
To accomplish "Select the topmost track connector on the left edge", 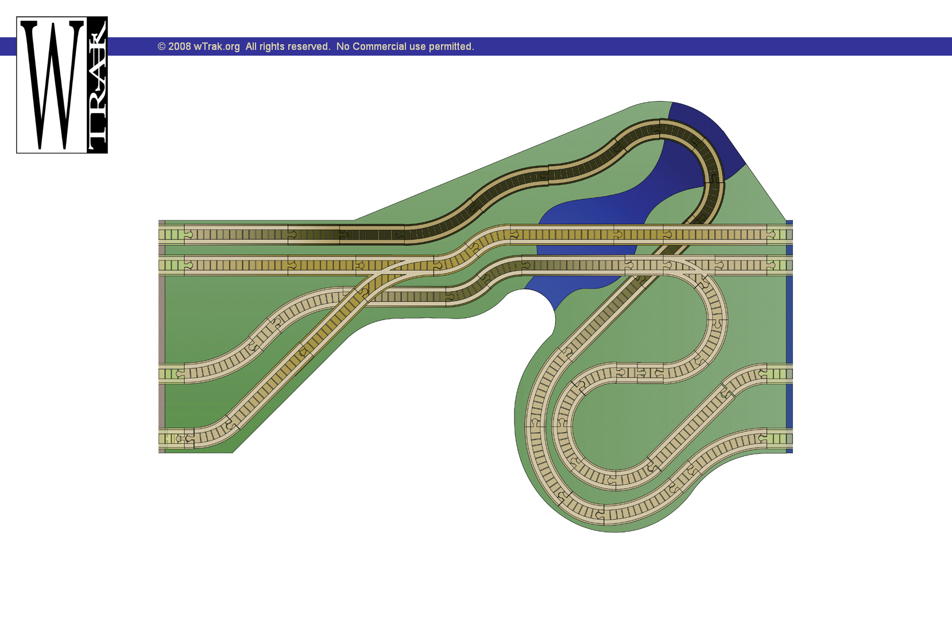I will tap(171, 234).
